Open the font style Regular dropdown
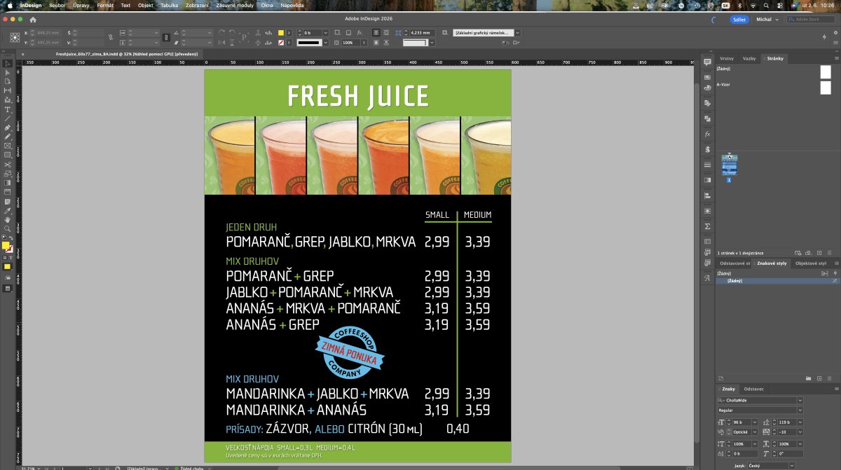 801,410
